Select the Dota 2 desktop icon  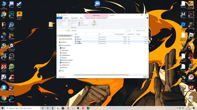191,57
